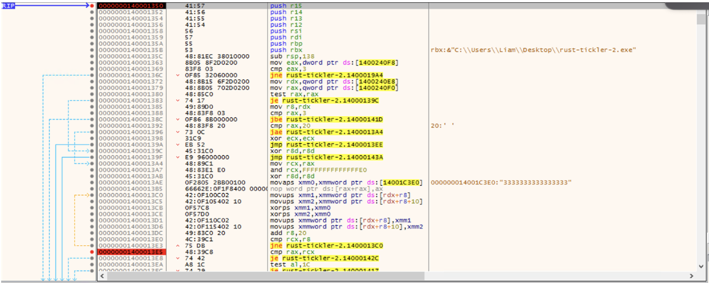Click the rust-tickler-2.exe path comment
The height and width of the screenshot is (283, 709).
coord(534,50)
